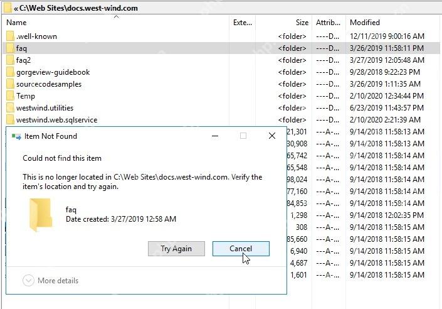The height and width of the screenshot is (309, 442).
Task: Select the .well-known folder icon
Action: pyautogui.click(x=10, y=36)
